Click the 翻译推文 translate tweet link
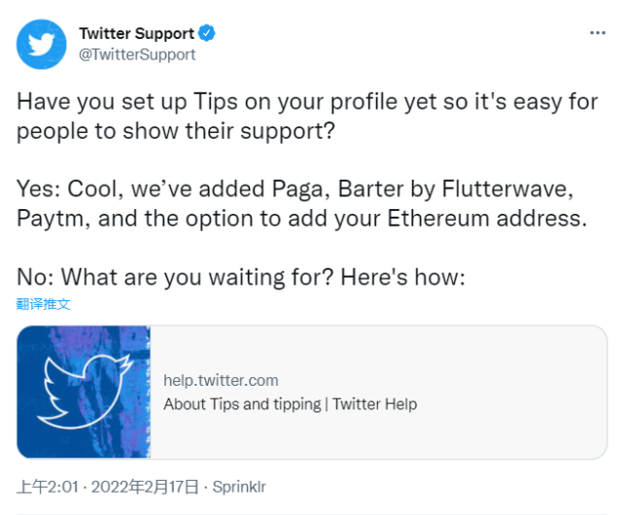Image resolution: width=623 pixels, height=515 pixels. pos(43,304)
